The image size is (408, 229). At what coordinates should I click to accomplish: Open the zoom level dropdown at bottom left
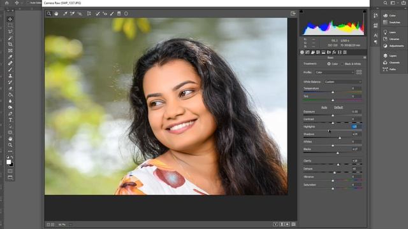point(70,225)
